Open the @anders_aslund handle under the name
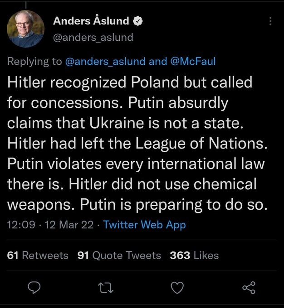Image resolution: width=284 pixels, height=308 pixels. [93, 38]
